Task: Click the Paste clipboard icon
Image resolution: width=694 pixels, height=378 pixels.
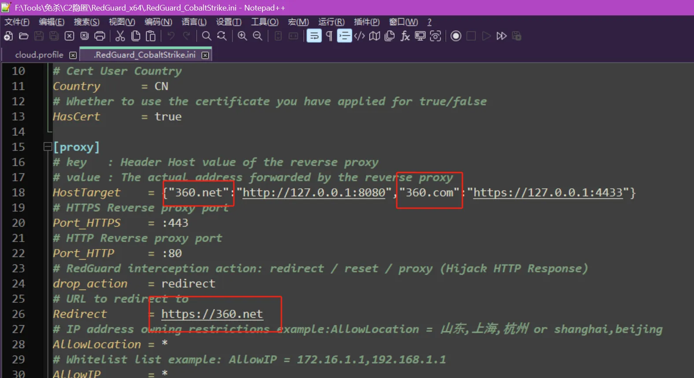Action: [x=151, y=36]
